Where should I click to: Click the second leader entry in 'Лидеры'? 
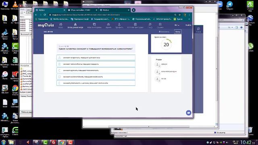point(166,72)
